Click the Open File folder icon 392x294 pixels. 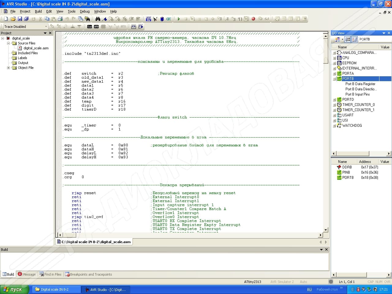pyautogui.click(x=13, y=19)
